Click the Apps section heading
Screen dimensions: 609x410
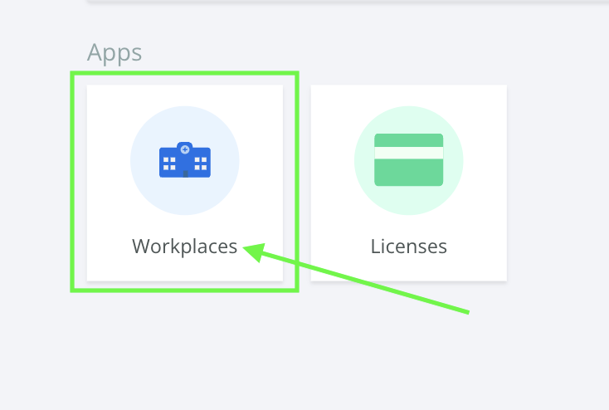coord(114,53)
